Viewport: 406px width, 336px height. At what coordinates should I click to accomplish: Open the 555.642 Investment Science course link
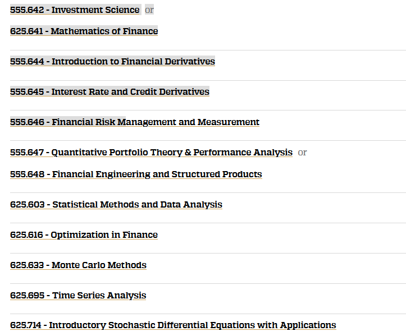point(75,10)
